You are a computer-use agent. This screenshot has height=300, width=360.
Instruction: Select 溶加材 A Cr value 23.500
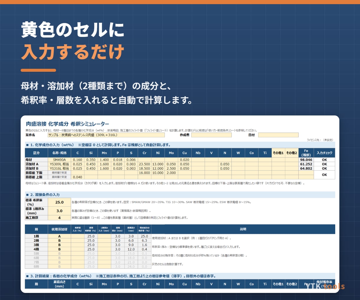click(145, 164)
